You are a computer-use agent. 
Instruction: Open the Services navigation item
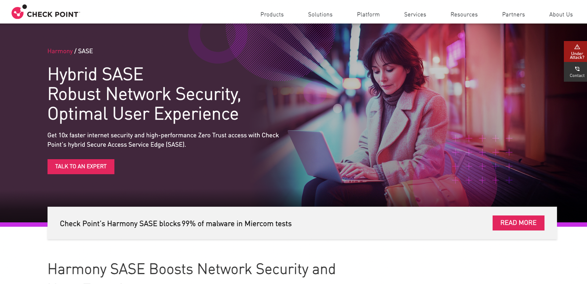coord(415,15)
